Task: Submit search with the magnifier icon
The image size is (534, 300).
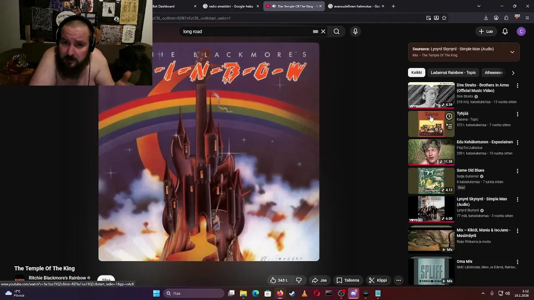Action: click(336, 31)
